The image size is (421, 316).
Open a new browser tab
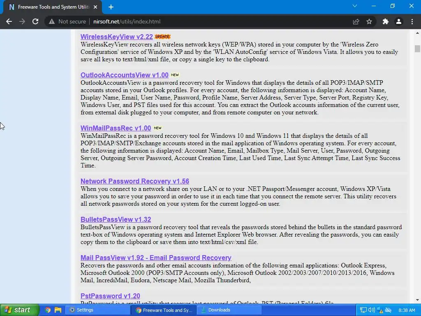tap(111, 7)
